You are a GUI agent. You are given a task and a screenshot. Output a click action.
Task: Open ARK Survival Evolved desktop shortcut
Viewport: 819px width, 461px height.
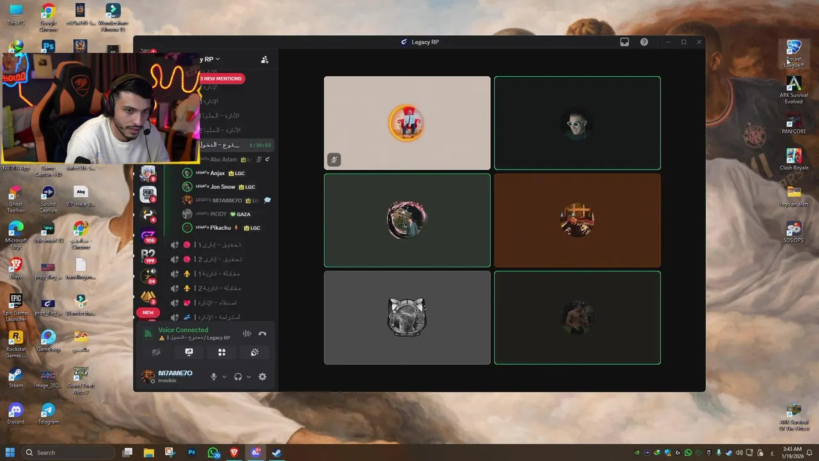(x=793, y=90)
